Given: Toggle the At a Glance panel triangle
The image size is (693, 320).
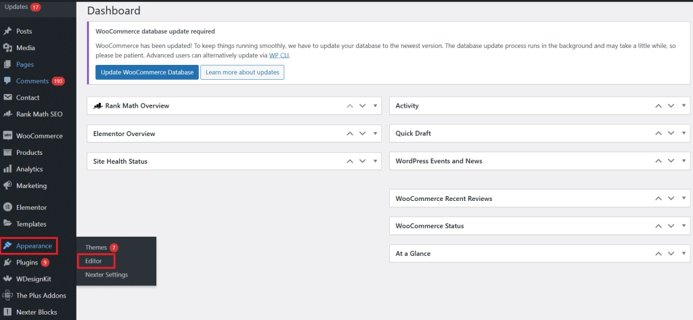Looking at the screenshot, I should click(684, 254).
